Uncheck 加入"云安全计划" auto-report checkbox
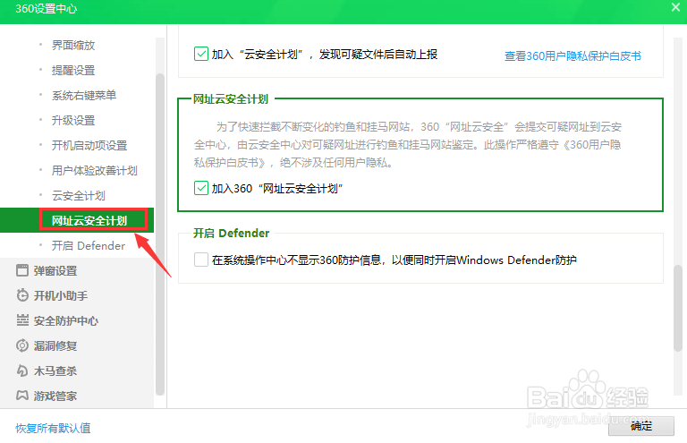 pos(201,54)
